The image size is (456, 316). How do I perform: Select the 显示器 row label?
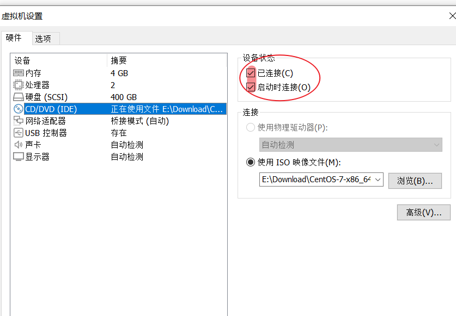[37, 157]
